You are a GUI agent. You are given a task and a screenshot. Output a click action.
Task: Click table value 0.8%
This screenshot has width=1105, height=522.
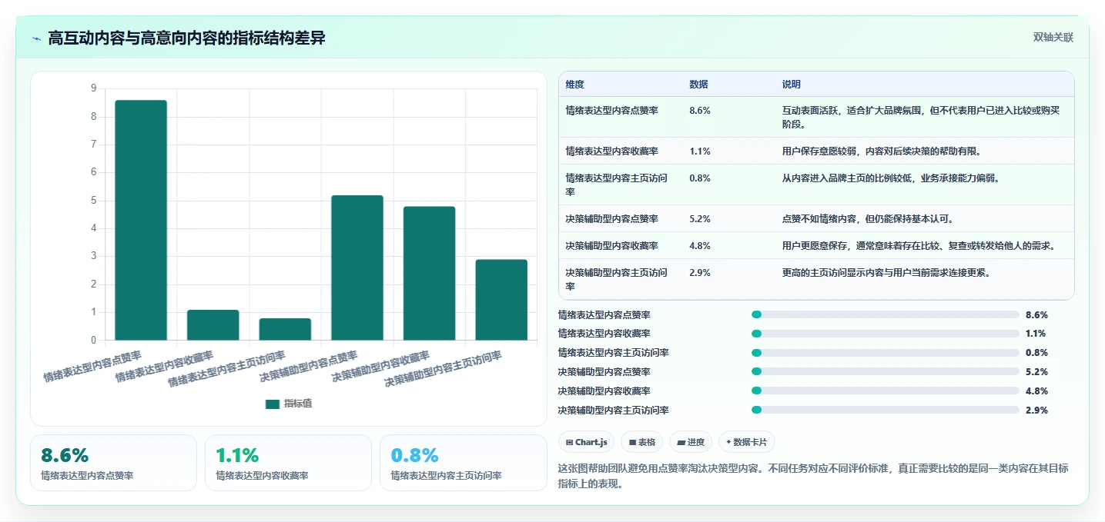tap(700, 178)
